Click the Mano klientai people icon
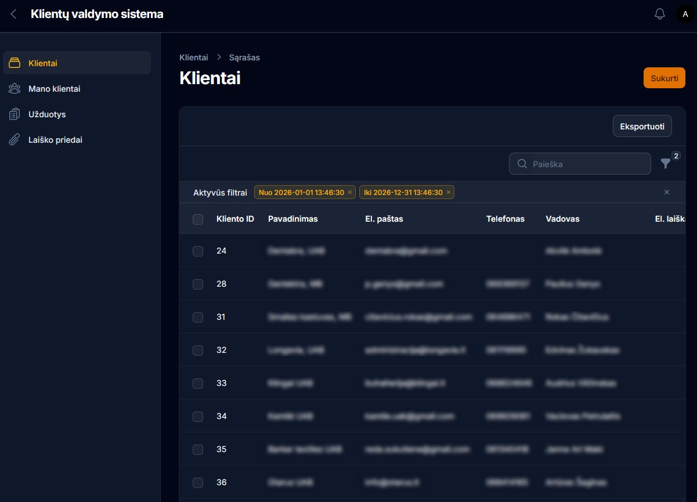This screenshot has width=697, height=502. coord(15,89)
